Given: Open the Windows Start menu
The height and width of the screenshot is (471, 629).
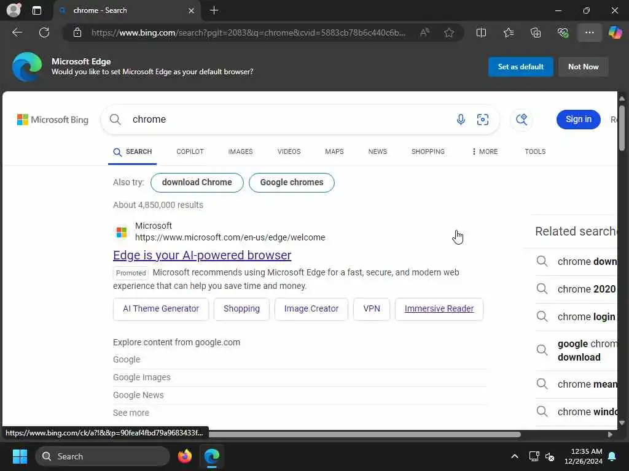Looking at the screenshot, I should [20, 456].
